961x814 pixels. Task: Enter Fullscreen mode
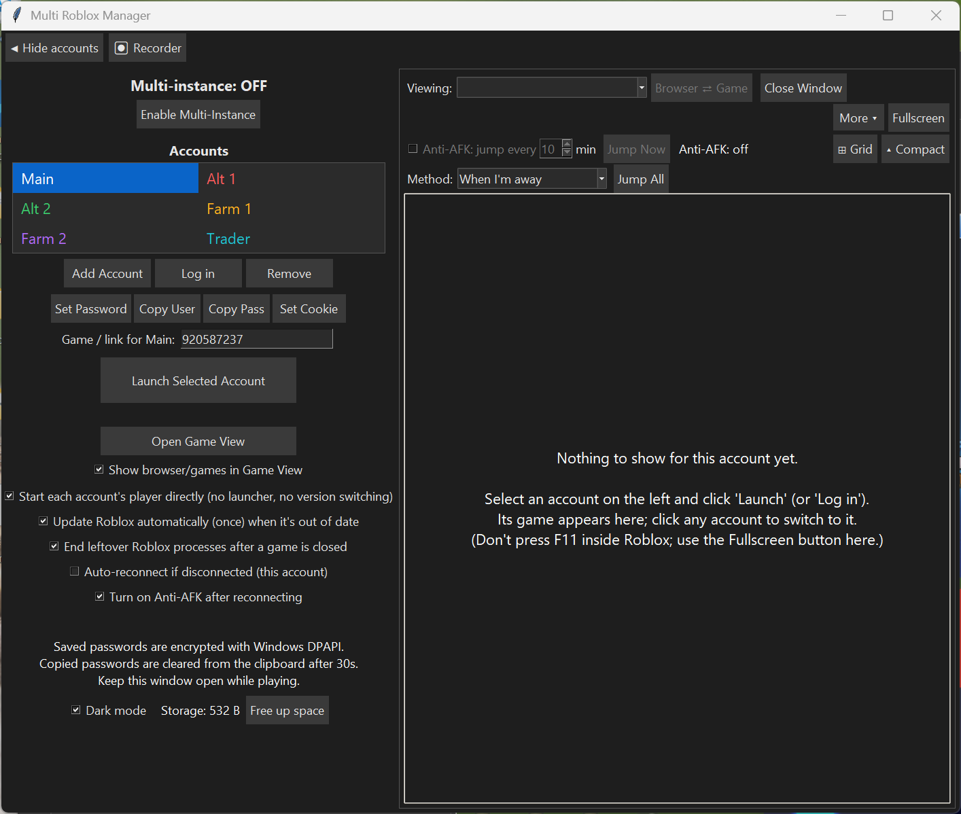tap(919, 118)
